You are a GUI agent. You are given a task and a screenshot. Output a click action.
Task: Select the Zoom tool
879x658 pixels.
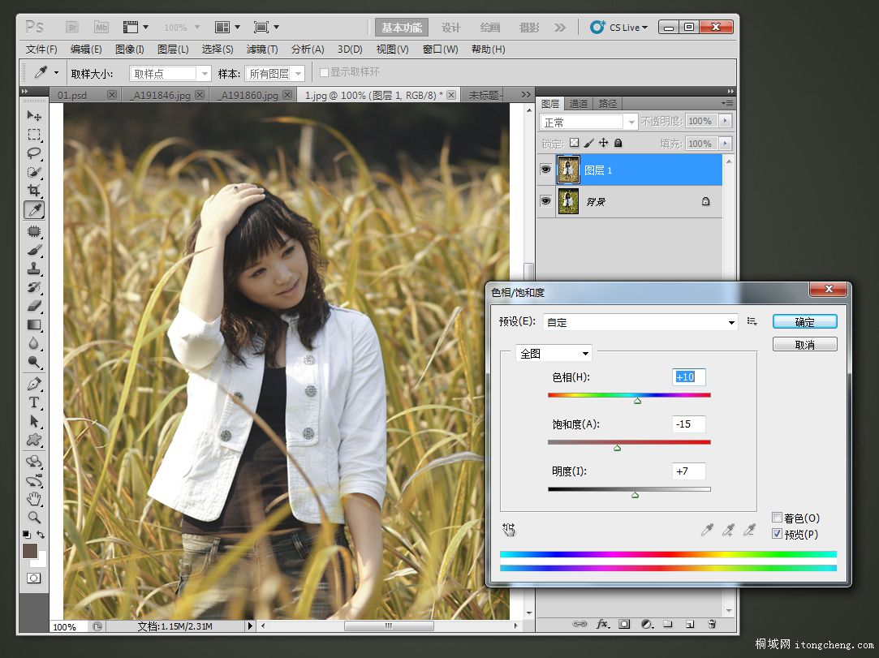[34, 517]
